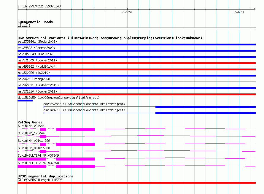Click the chr16:29374022..29376143 coordinates label
Viewport: 264px width, 194px height.
(39, 6)
